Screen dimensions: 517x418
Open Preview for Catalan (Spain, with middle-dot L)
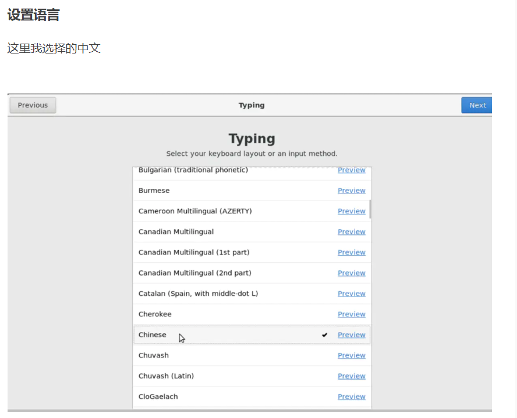(x=352, y=293)
